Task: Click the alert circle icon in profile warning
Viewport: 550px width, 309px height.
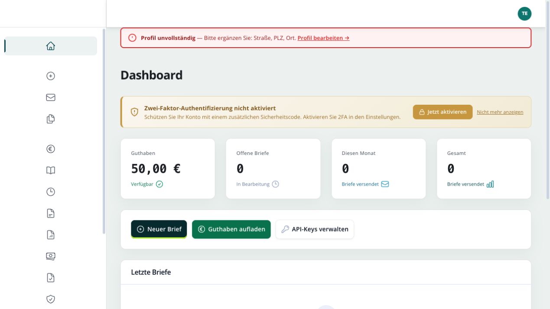Action: 133,38
